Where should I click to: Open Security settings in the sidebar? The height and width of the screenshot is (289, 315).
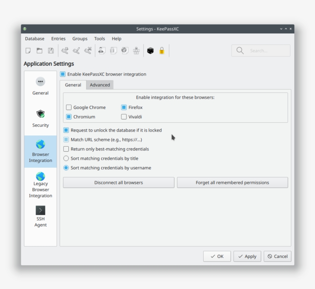click(x=40, y=117)
